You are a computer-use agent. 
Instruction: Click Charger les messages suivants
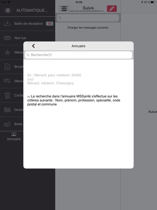[x=88, y=28]
